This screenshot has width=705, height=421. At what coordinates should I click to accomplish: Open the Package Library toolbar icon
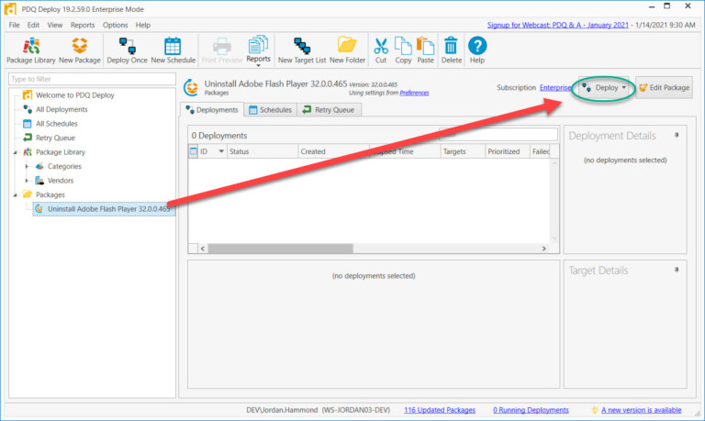[x=31, y=50]
